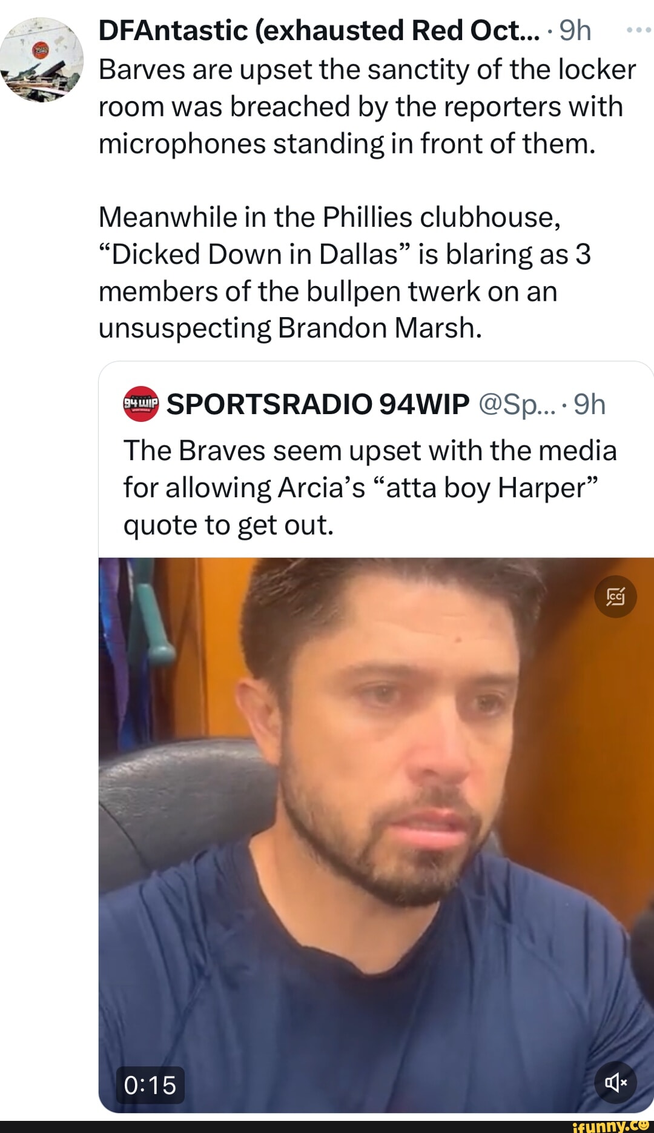Image resolution: width=654 pixels, height=1133 pixels.
Task: Open the SPORTSRADIO 94WIP account name
Action: tap(318, 404)
